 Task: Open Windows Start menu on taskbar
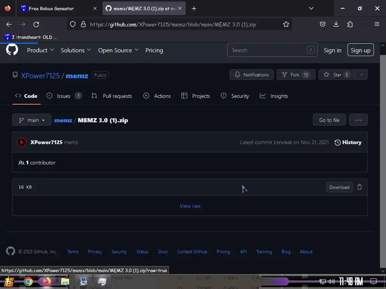(x=9, y=281)
